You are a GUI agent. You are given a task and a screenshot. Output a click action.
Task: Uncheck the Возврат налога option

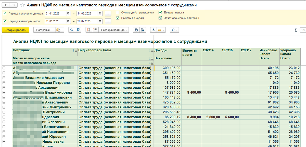tap(160, 12)
